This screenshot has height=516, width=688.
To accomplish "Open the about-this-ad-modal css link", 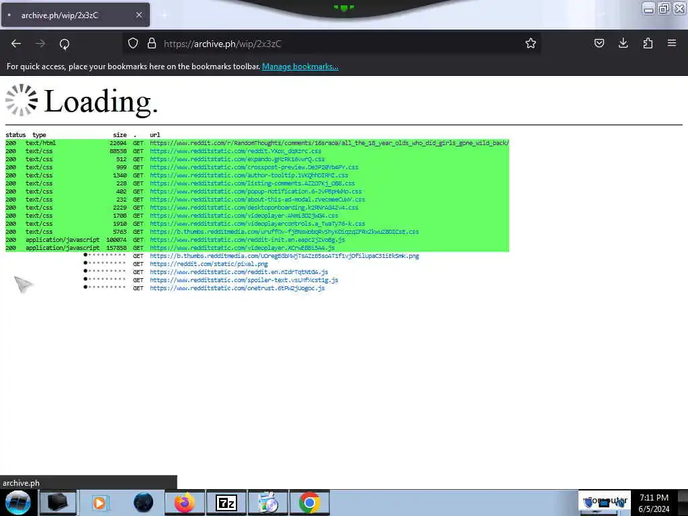I will [257, 199].
